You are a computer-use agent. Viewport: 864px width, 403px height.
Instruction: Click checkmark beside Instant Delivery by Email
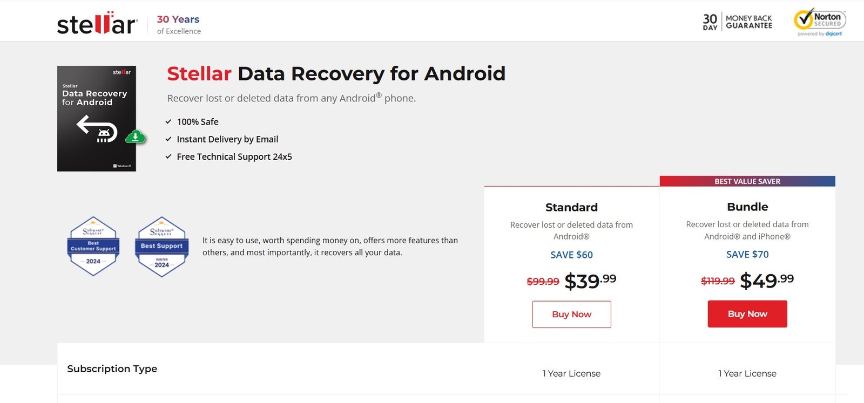(168, 139)
